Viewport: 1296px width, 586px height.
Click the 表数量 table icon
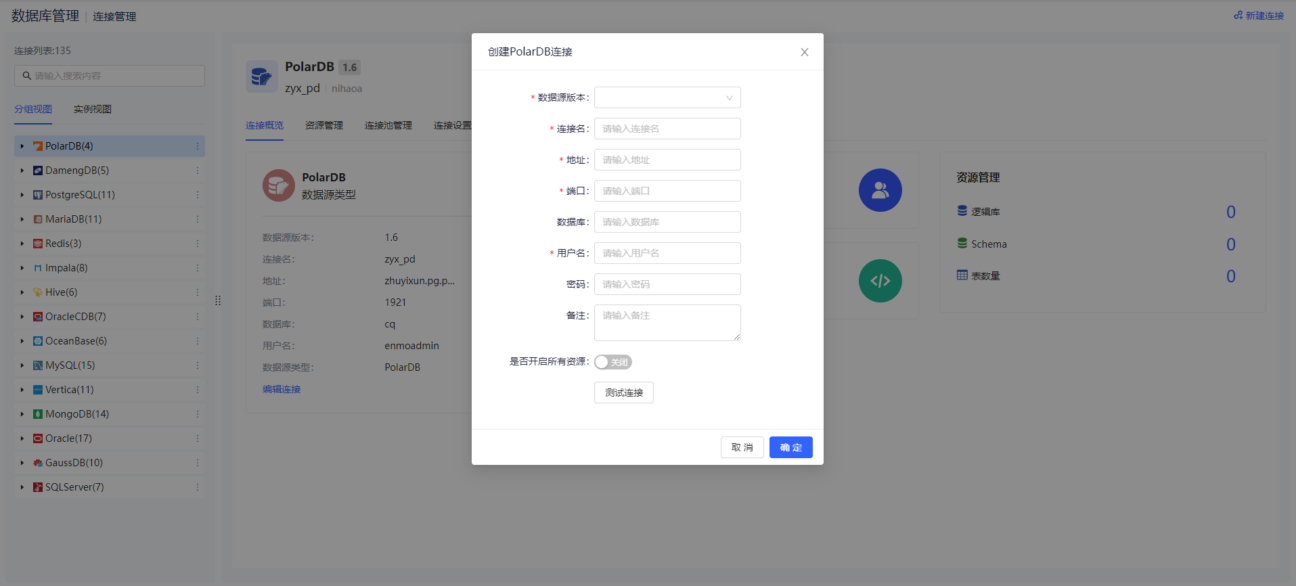962,275
